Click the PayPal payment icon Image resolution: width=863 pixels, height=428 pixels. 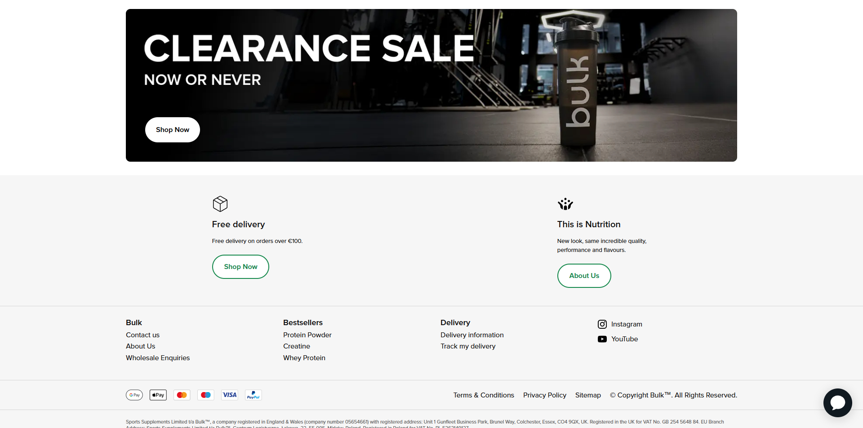253,395
